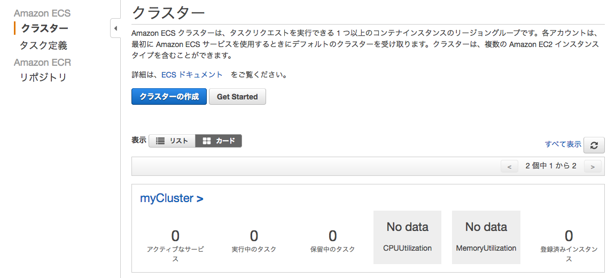Click the Amazon ECS sidebar heading
The width and height of the screenshot is (615, 278).
[x=42, y=13]
